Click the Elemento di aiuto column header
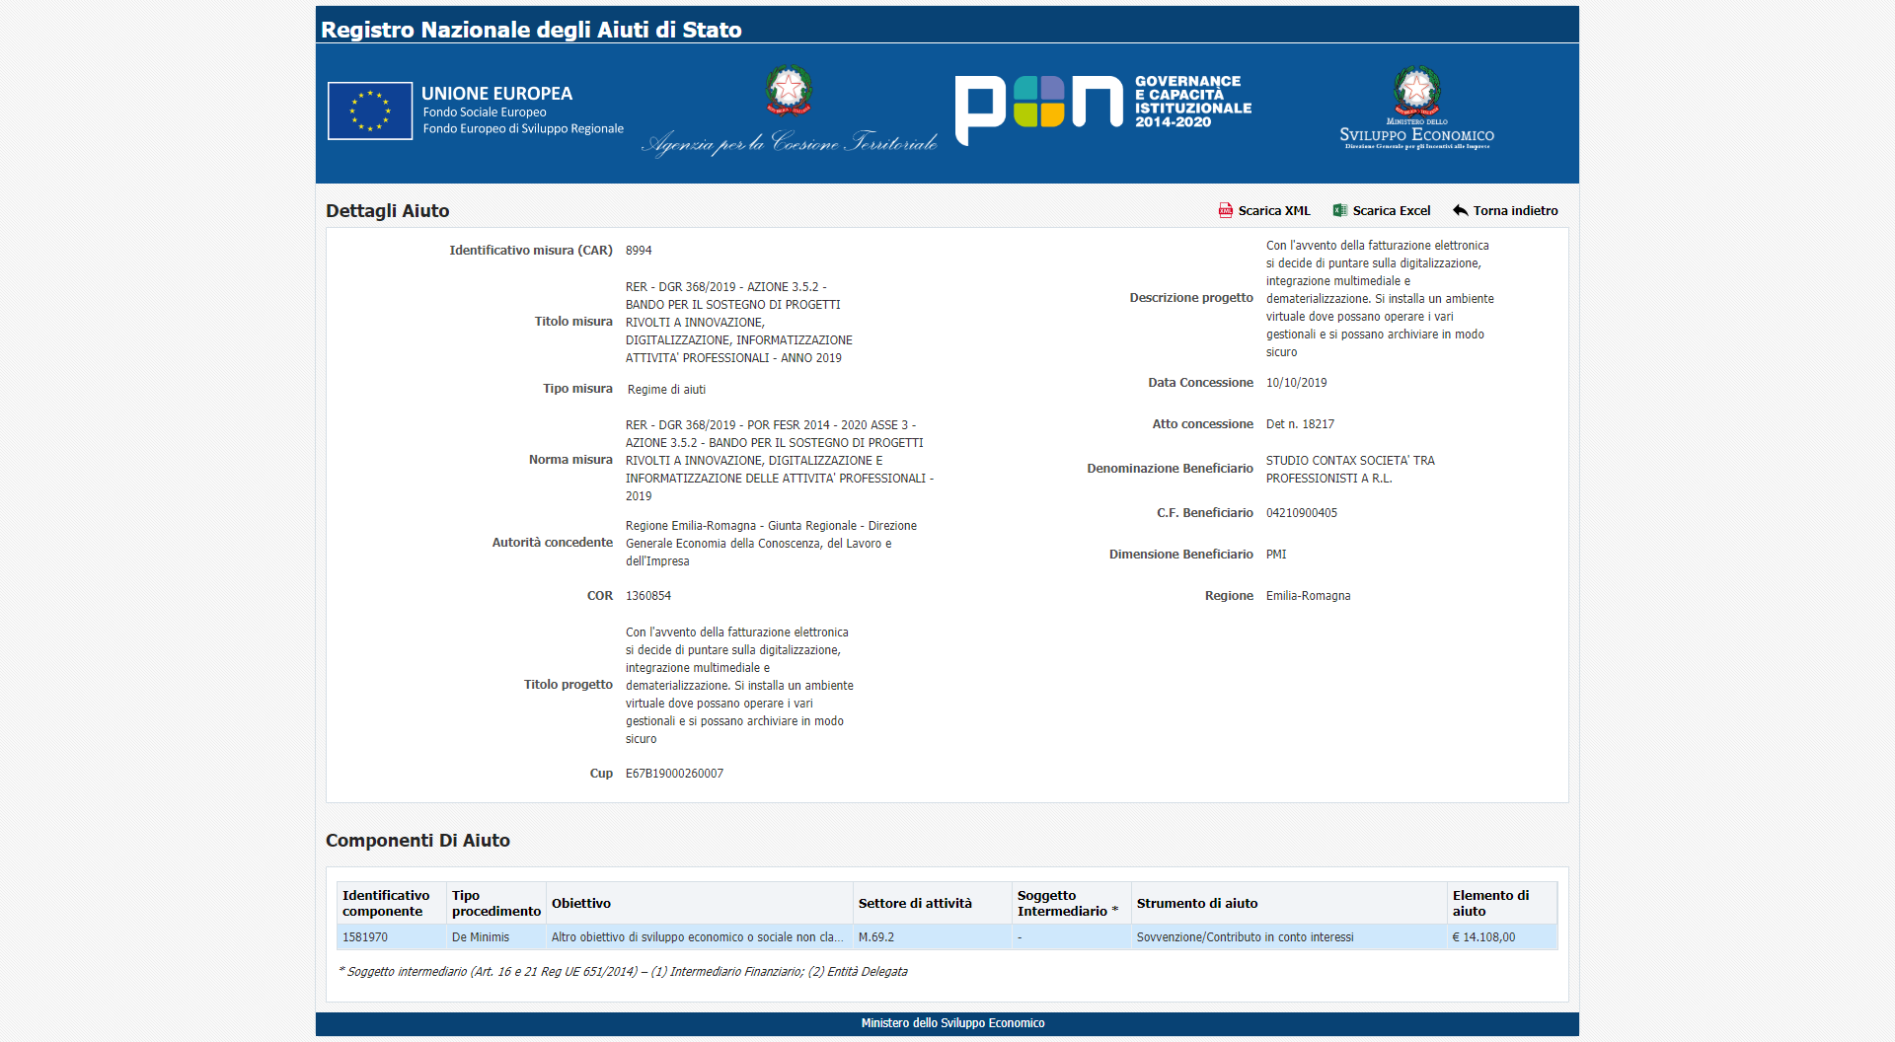 [1490, 903]
